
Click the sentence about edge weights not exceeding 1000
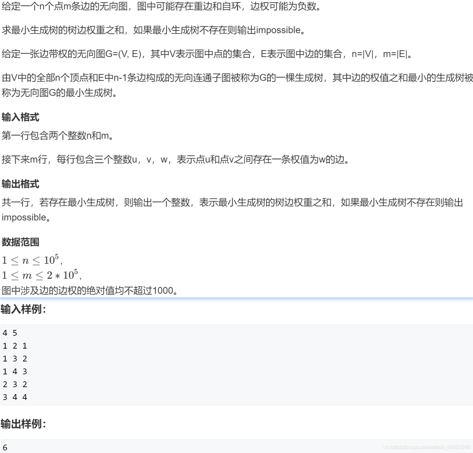pyautogui.click(x=90, y=290)
